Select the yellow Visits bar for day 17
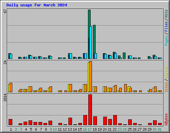This screenshot has width=170, height=133. click(89, 77)
